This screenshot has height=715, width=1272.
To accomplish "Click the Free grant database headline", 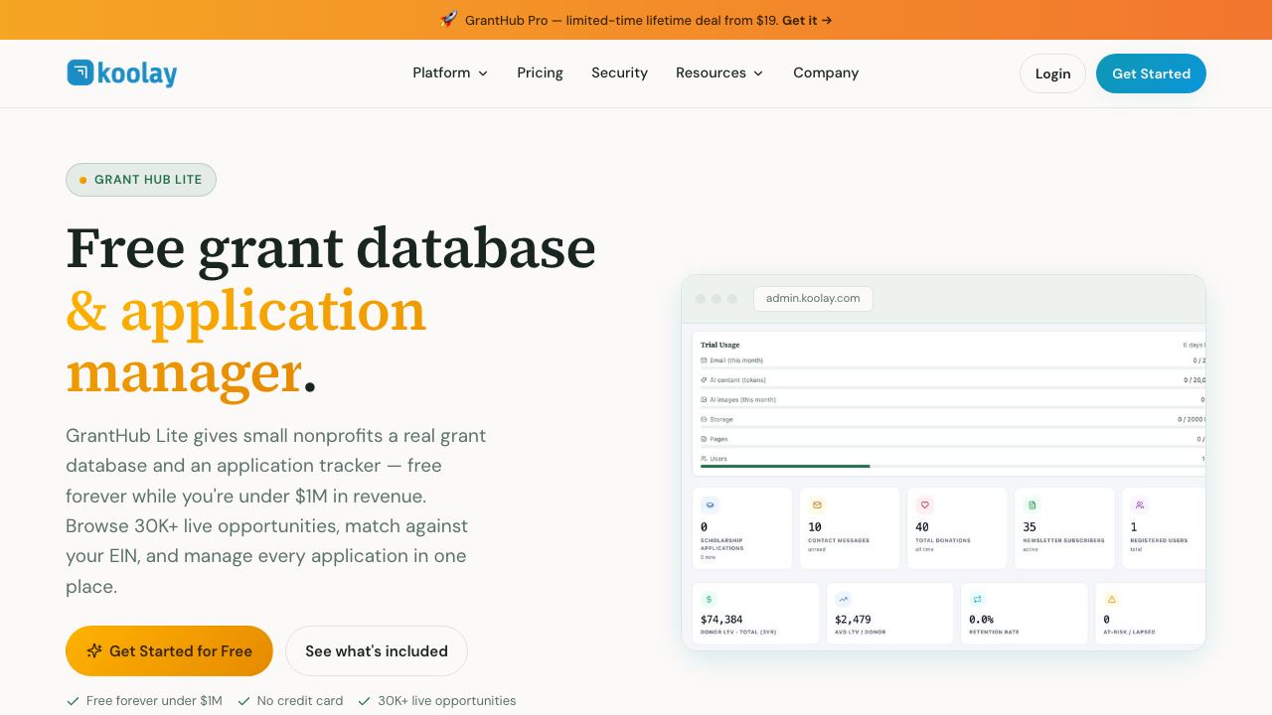I will click(331, 248).
